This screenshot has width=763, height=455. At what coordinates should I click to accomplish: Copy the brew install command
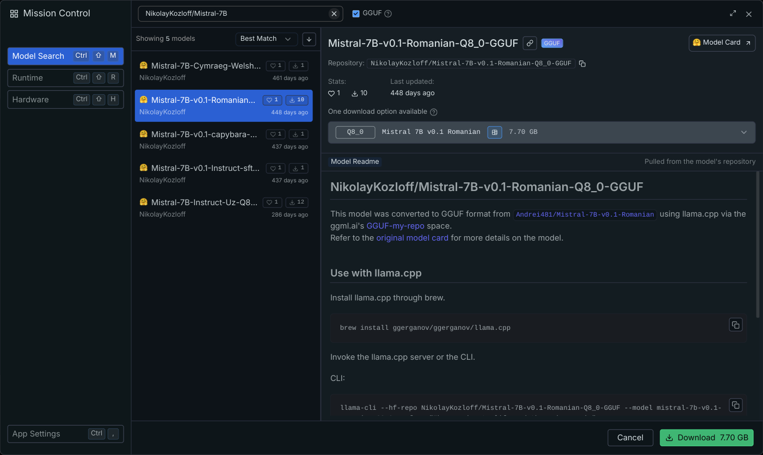pos(736,324)
